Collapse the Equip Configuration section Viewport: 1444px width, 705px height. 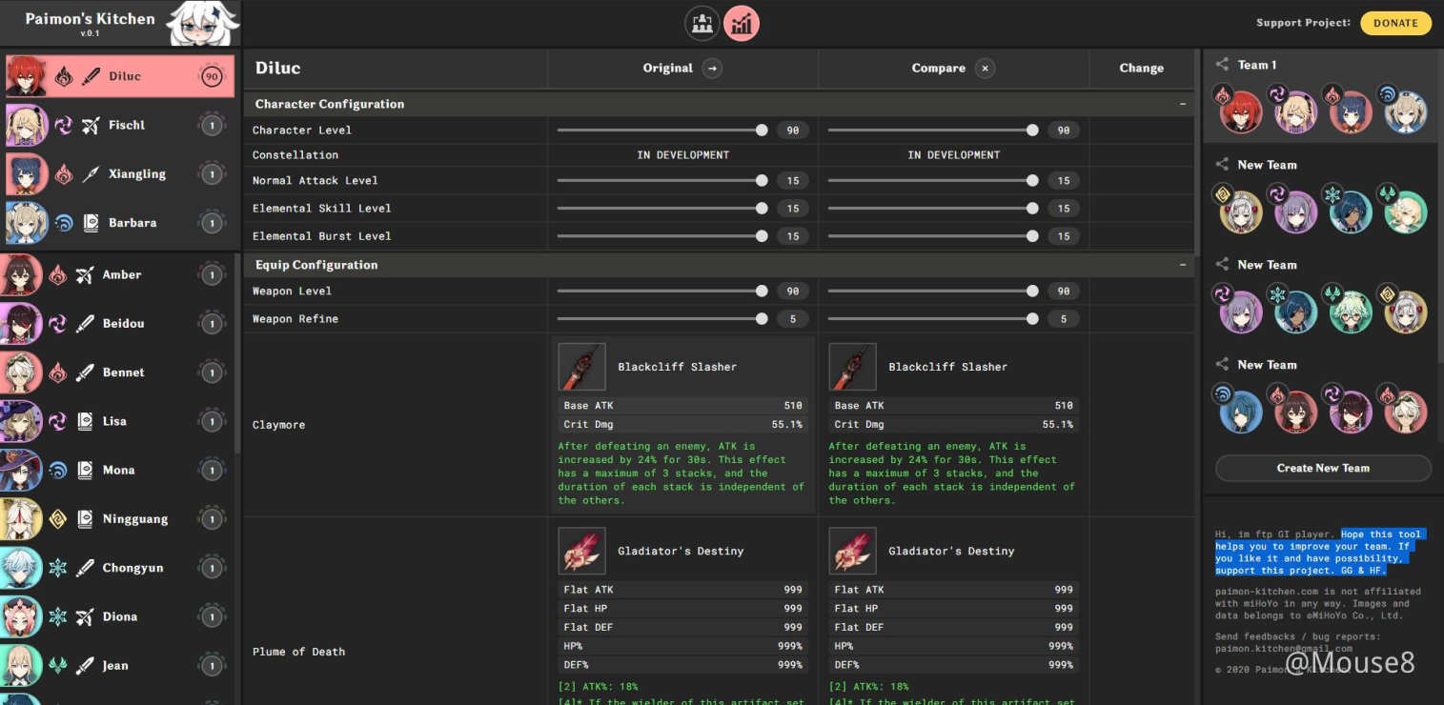tap(1183, 265)
